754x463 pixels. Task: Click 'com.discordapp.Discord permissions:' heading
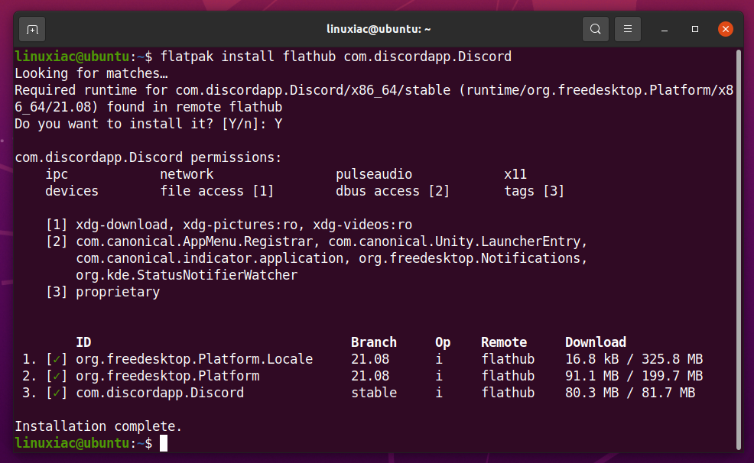(148, 157)
